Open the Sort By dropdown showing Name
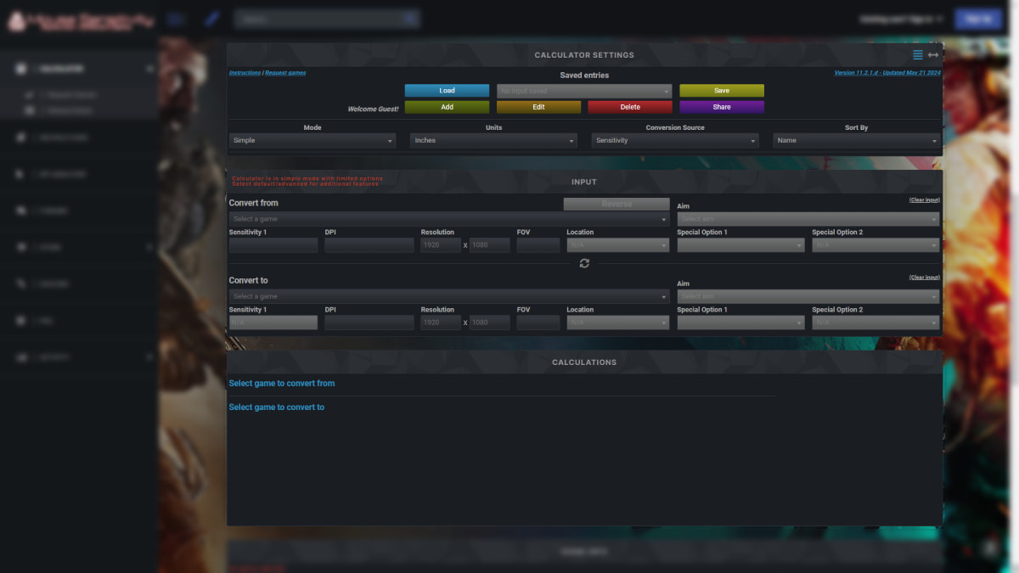 pos(855,140)
